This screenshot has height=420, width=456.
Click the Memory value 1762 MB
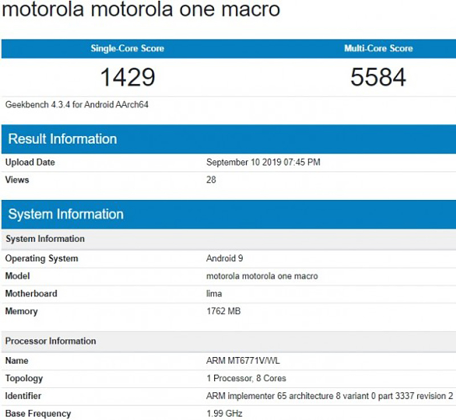tap(224, 311)
